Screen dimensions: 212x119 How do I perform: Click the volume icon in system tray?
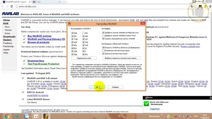190,116
